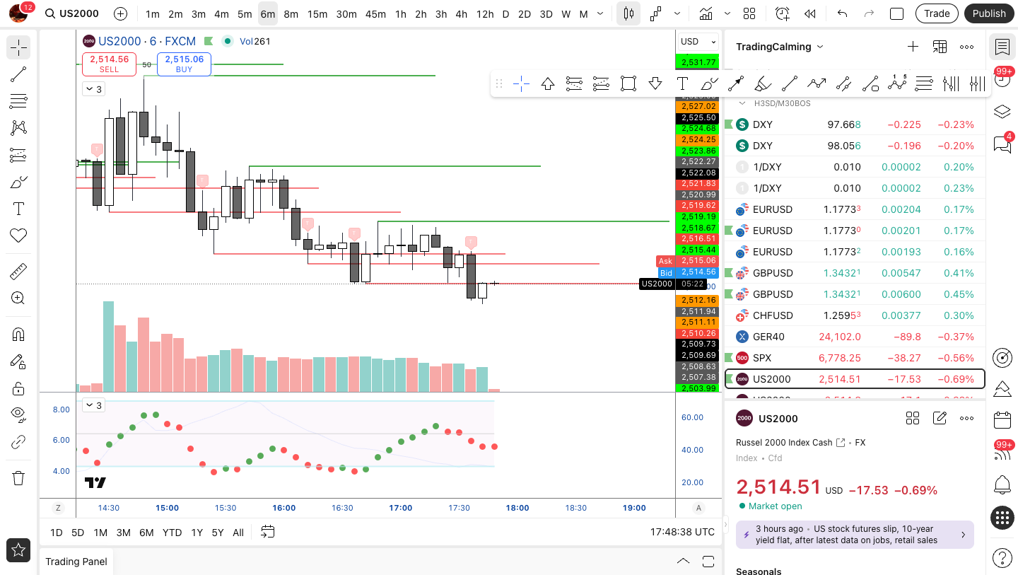
Task: Click the SELL 2,514.56 button
Action: [x=110, y=64]
